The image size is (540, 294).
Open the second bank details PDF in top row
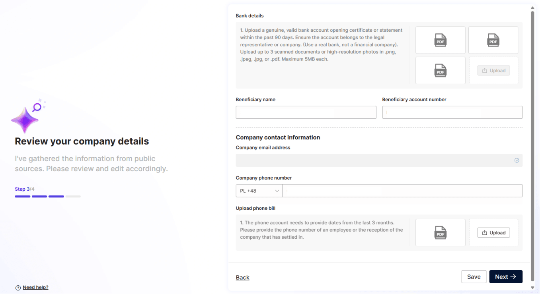(x=493, y=40)
